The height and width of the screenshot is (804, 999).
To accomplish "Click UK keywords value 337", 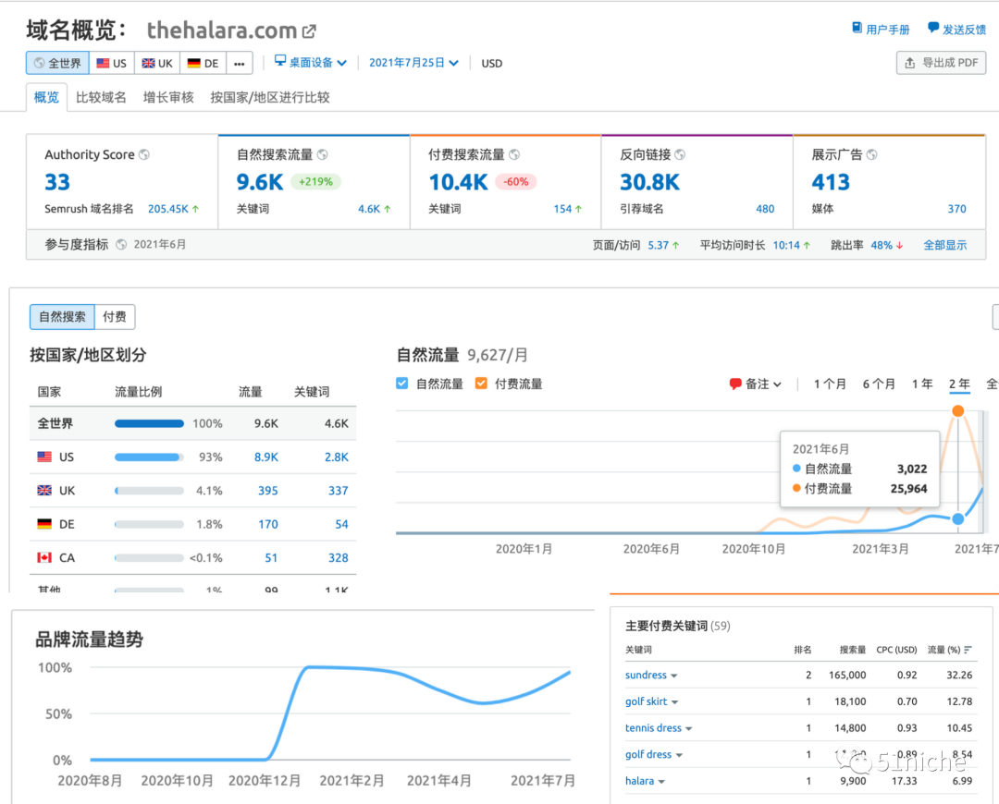I will coord(339,491).
